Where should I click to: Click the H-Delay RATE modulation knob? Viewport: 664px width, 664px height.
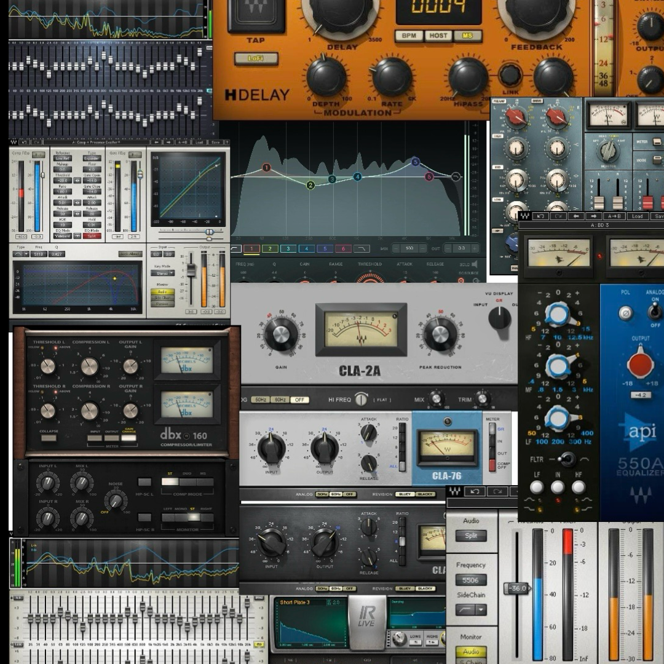(391, 77)
